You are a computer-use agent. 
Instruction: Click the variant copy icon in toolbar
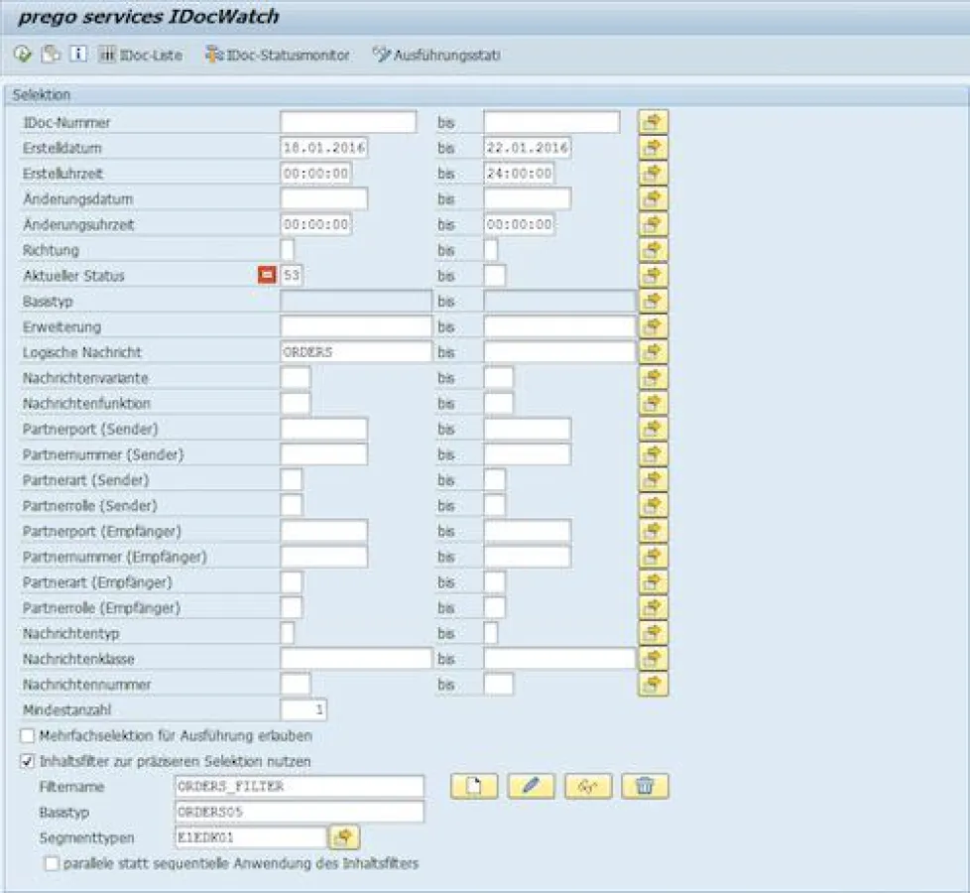[x=51, y=55]
